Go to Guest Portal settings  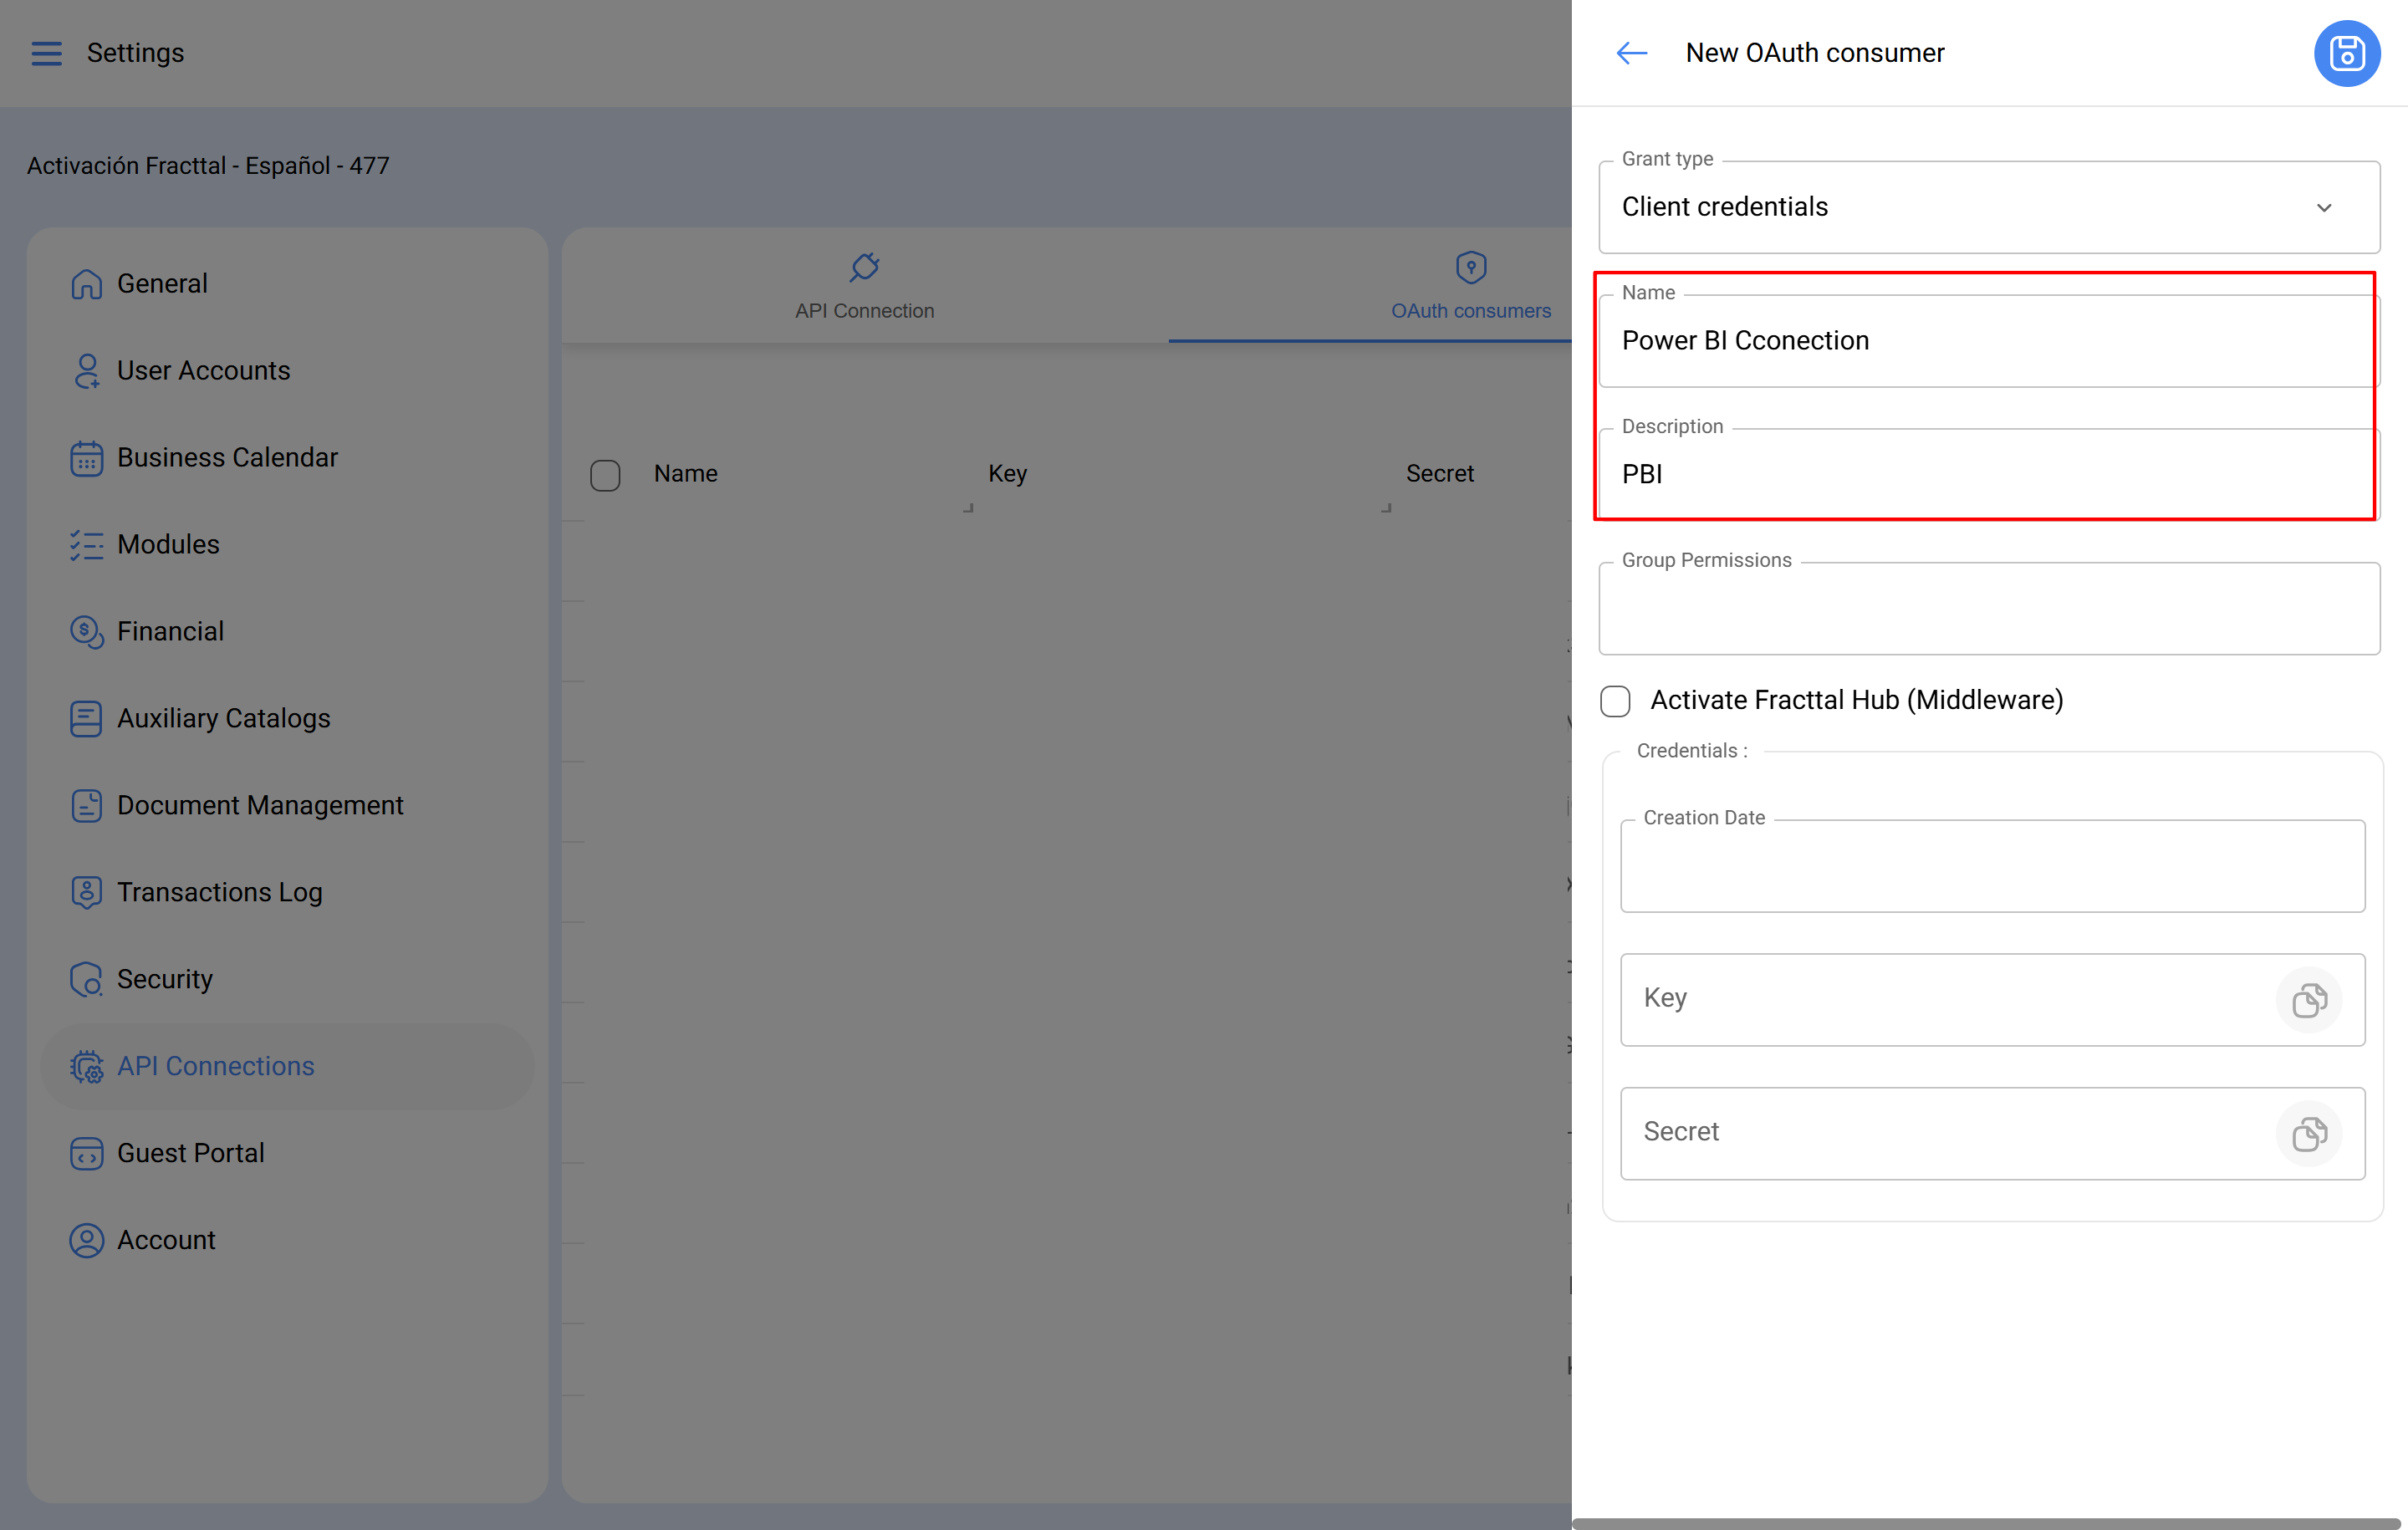pyautogui.click(x=190, y=1153)
